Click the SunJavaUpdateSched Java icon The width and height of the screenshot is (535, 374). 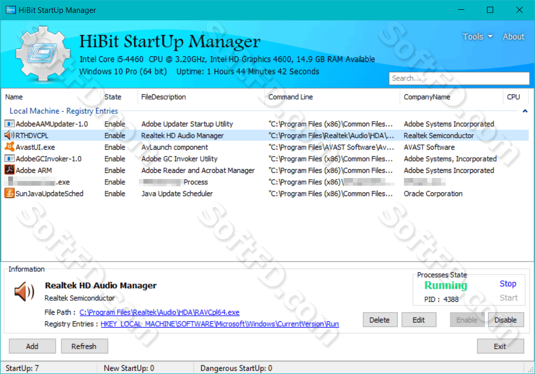tap(9, 193)
